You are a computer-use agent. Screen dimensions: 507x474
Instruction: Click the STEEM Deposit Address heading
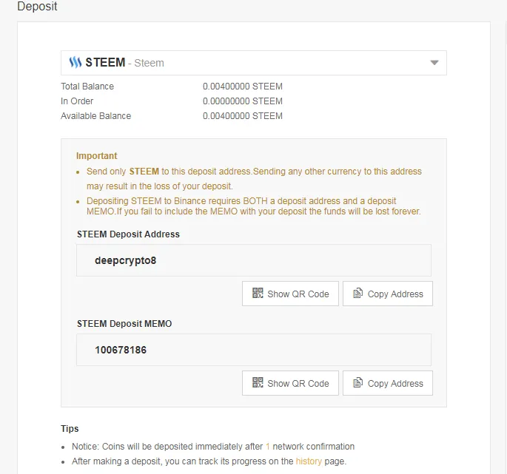(x=128, y=234)
